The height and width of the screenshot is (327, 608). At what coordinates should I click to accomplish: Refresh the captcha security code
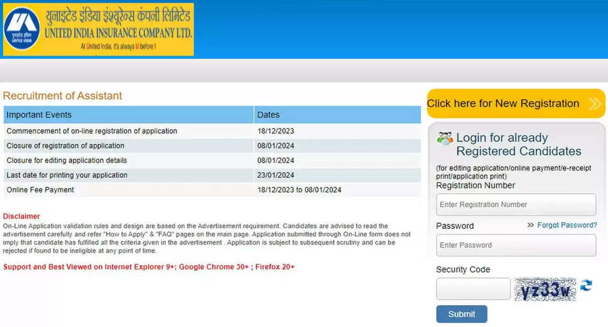pos(586,286)
